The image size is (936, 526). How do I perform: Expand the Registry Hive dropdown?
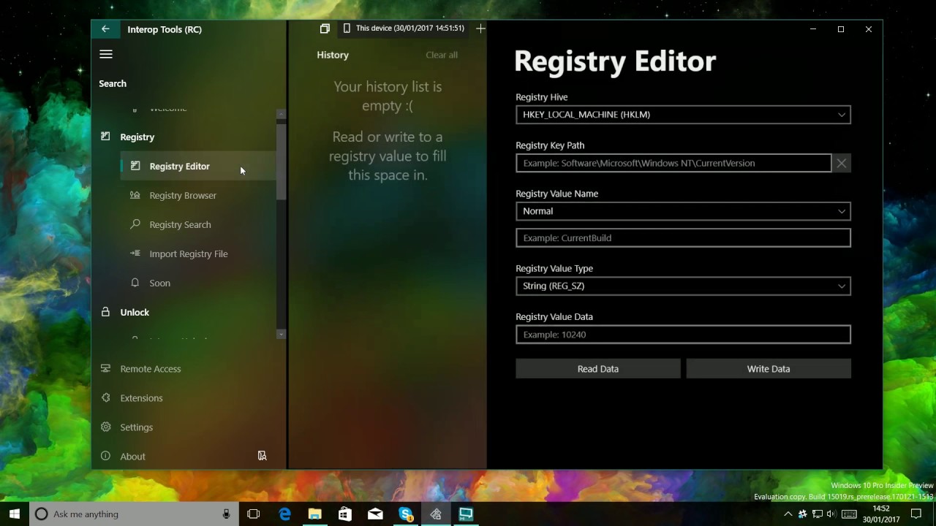point(682,115)
